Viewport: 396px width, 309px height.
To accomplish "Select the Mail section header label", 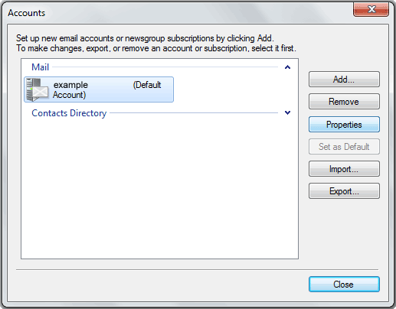I will pos(40,67).
